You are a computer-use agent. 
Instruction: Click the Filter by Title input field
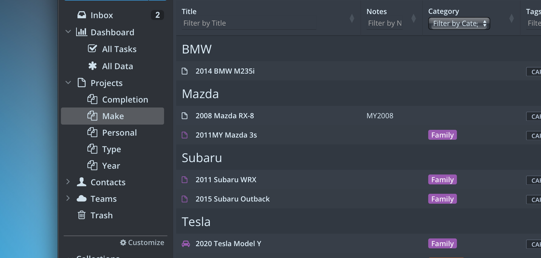249,23
